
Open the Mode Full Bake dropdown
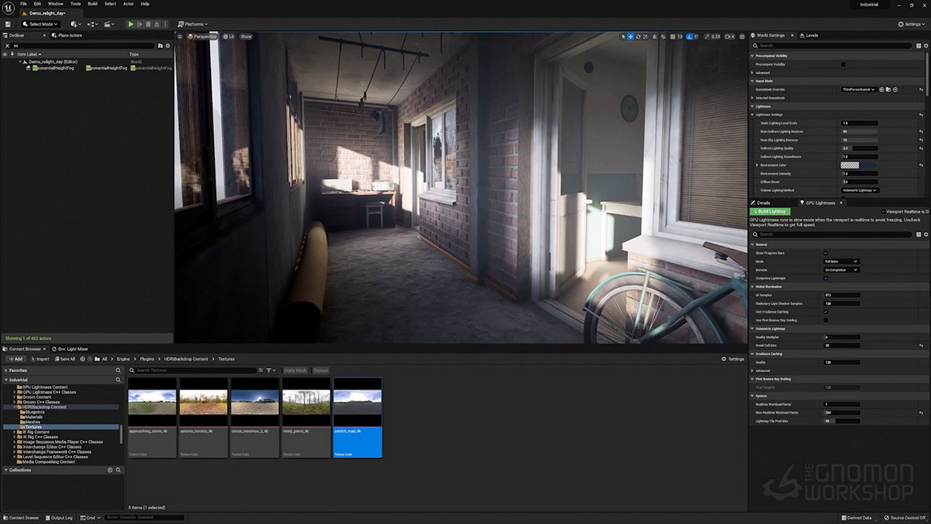tap(841, 262)
